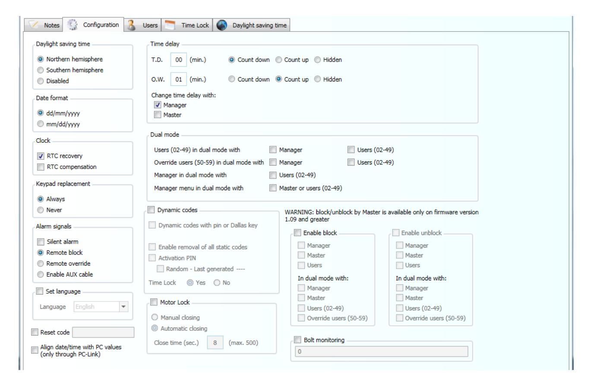Enable Motor Lock checkbox
This screenshot has height=389, width=591.
154,302
